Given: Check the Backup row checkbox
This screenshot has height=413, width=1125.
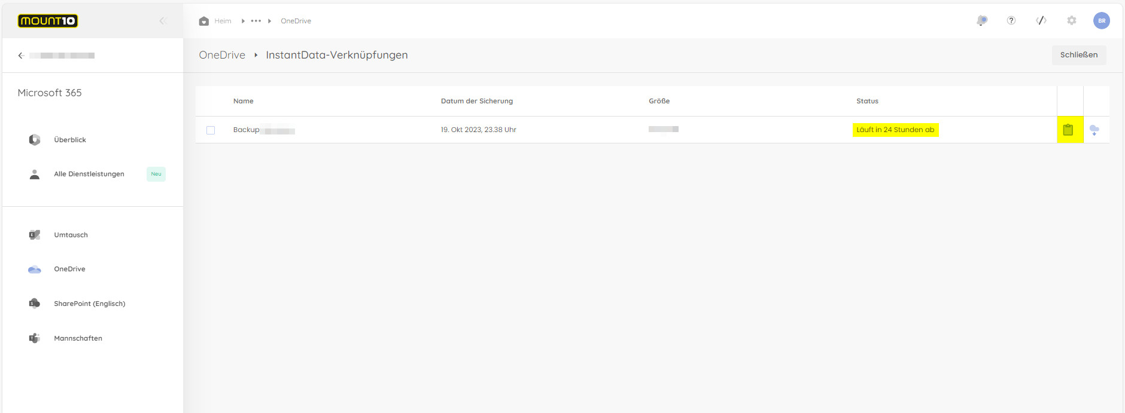Looking at the screenshot, I should [x=211, y=130].
